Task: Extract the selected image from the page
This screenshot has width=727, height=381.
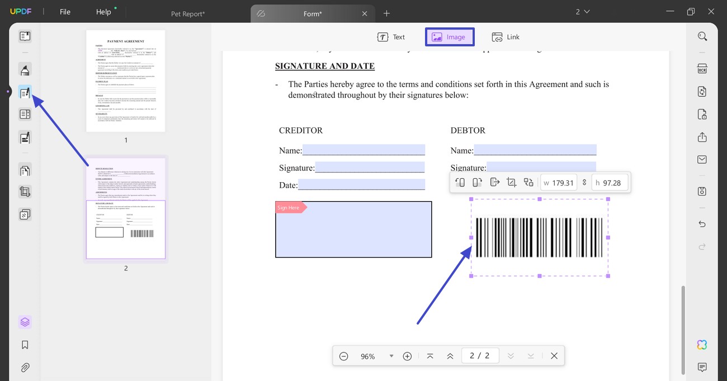Action: point(494,182)
